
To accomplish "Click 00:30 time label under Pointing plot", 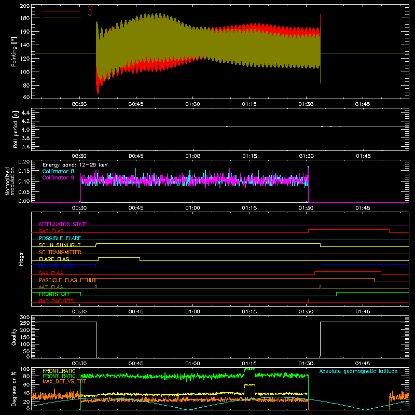I will (79, 104).
